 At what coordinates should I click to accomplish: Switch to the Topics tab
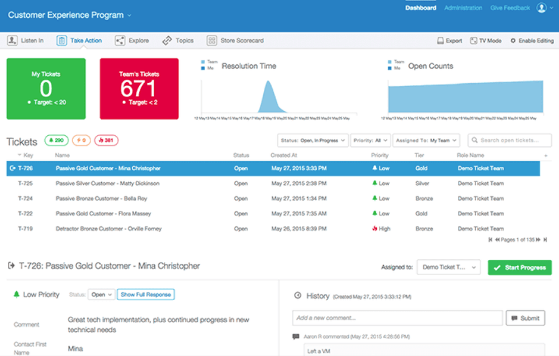178,41
